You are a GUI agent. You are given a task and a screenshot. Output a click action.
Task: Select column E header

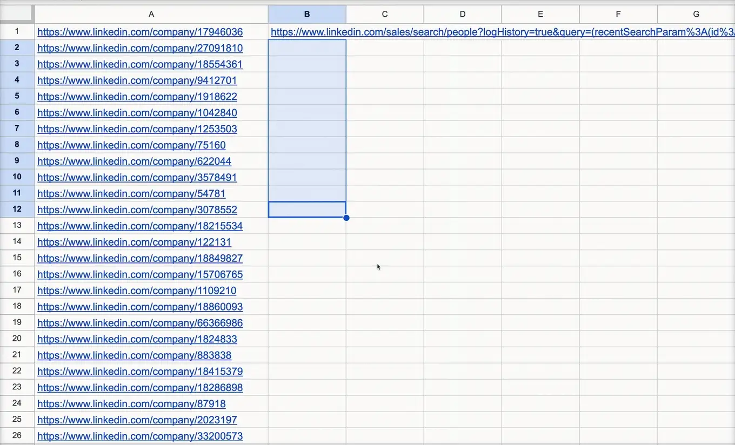(540, 15)
